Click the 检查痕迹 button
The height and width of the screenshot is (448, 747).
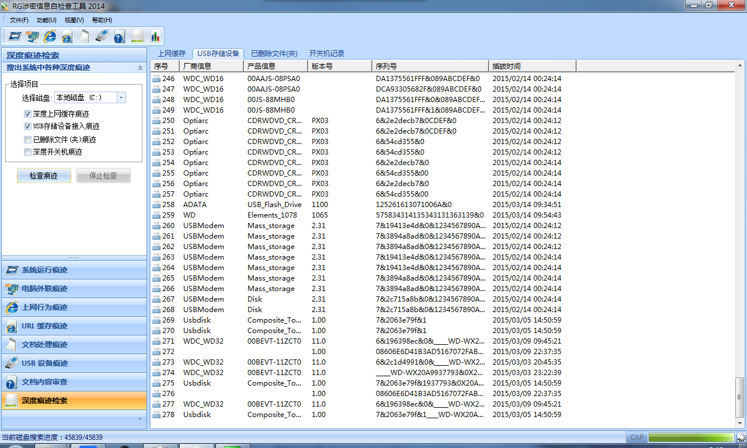click(x=44, y=176)
